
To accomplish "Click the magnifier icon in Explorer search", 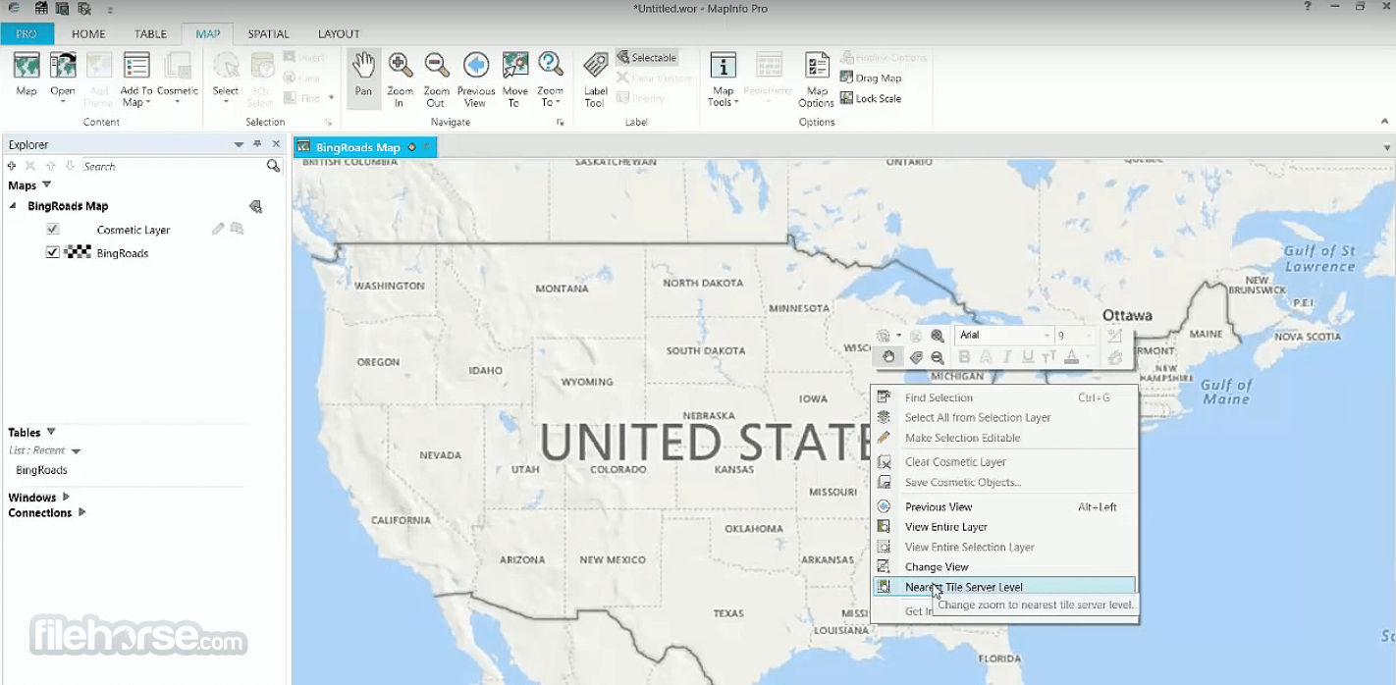I will pos(273,166).
